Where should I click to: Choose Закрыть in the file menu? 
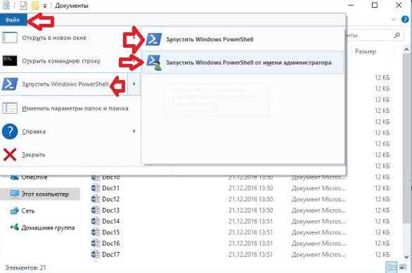coord(70,154)
